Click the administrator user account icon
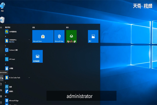The height and width of the screenshot is (105, 157). point(1,78)
